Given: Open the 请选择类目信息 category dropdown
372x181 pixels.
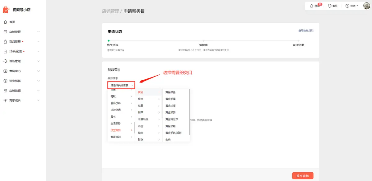Looking at the screenshot, I should 121,85.
